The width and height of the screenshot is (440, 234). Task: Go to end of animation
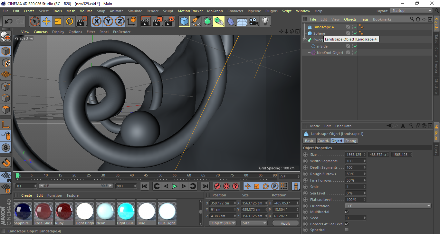coord(205,186)
